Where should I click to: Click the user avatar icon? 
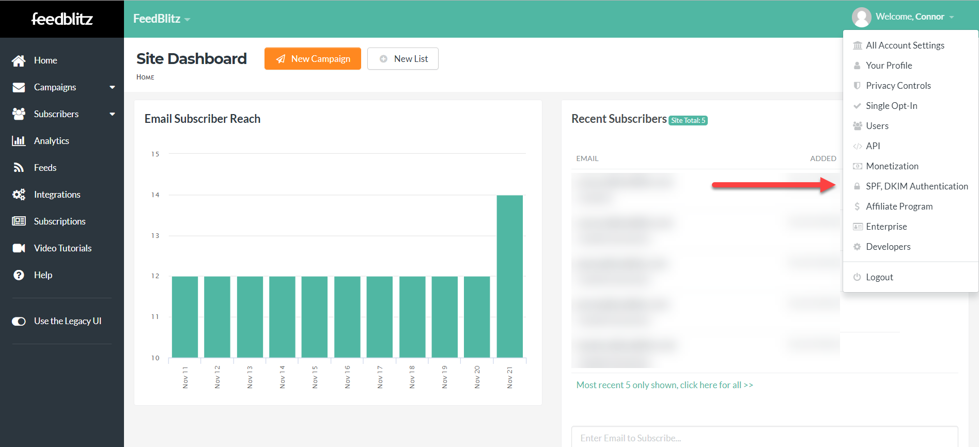(x=861, y=17)
